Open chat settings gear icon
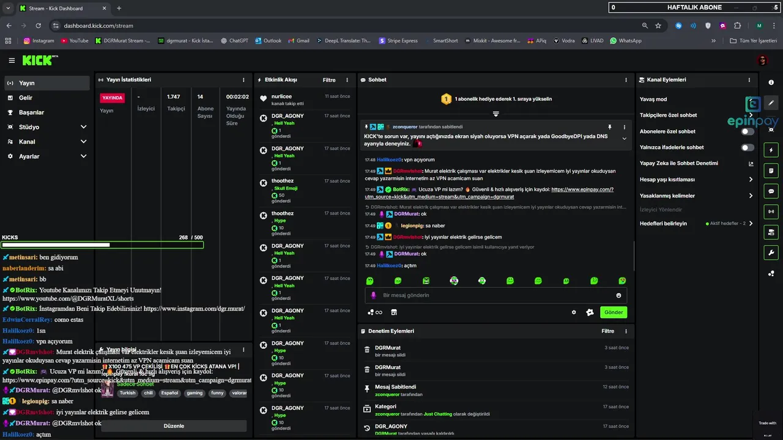Viewport: 783px width, 440px height. pos(574,312)
